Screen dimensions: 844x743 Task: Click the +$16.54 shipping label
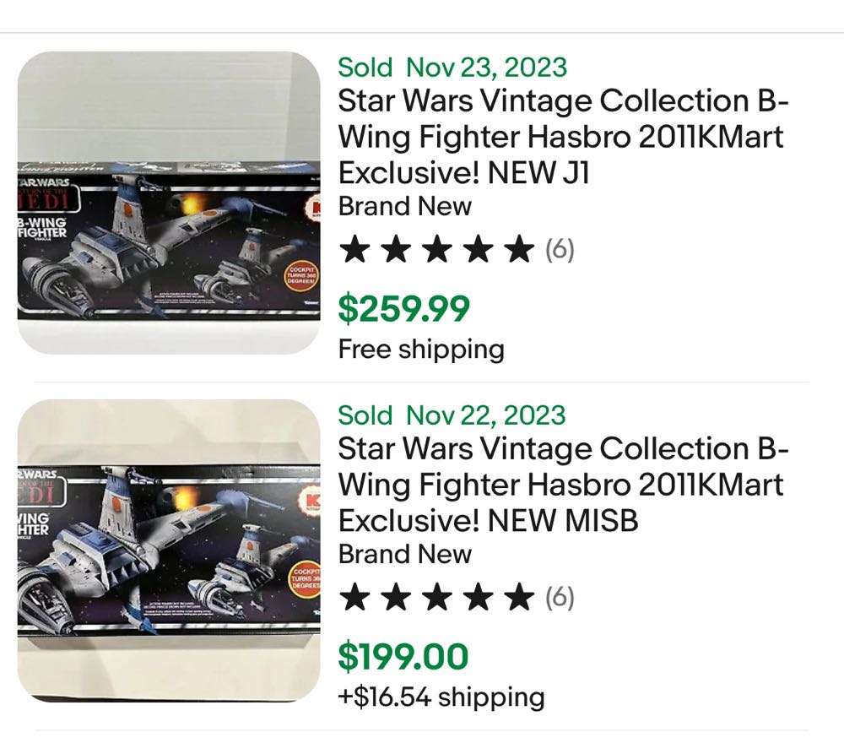pos(441,697)
